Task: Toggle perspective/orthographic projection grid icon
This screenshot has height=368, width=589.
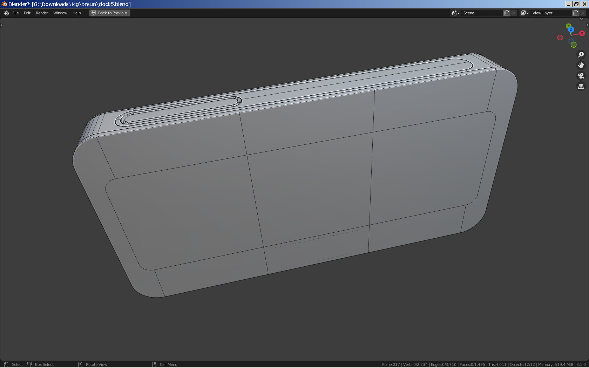Action: [581, 86]
